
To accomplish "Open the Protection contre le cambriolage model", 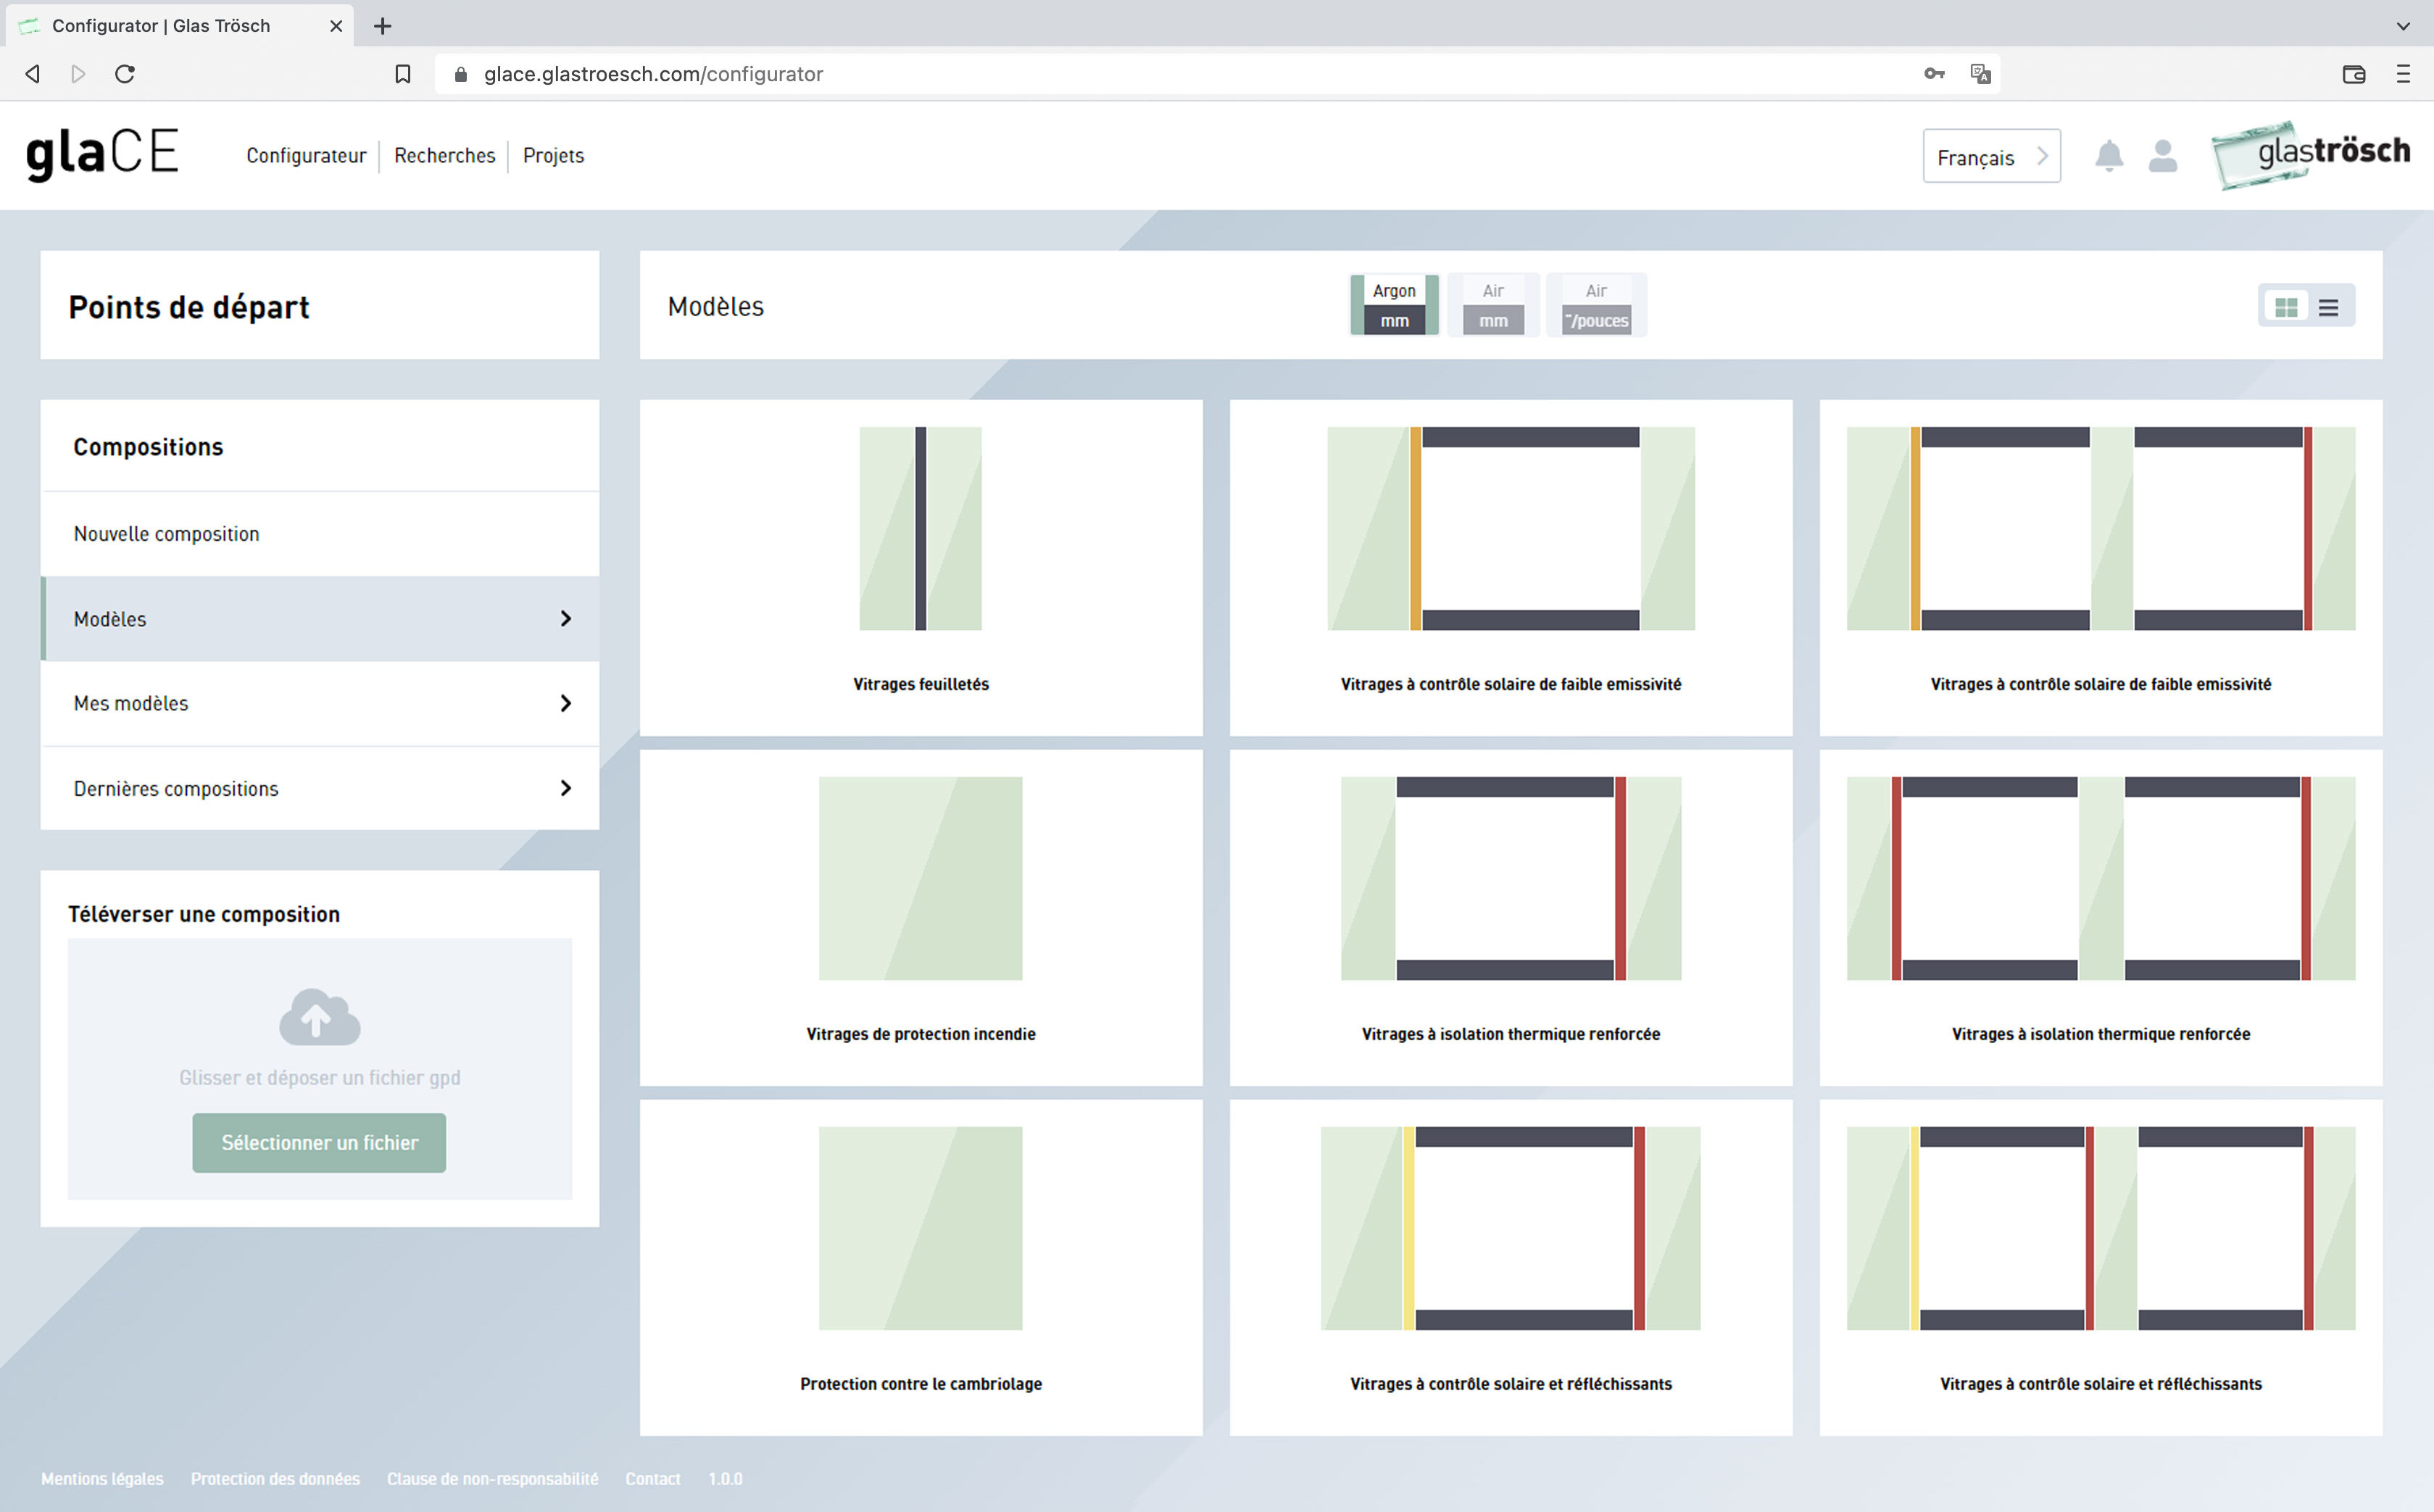I will (x=921, y=1268).
